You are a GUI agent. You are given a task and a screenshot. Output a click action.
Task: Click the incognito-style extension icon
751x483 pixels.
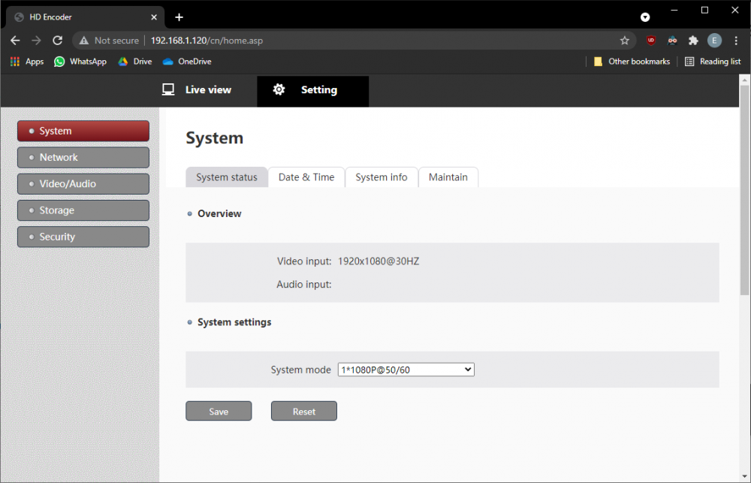[672, 41]
